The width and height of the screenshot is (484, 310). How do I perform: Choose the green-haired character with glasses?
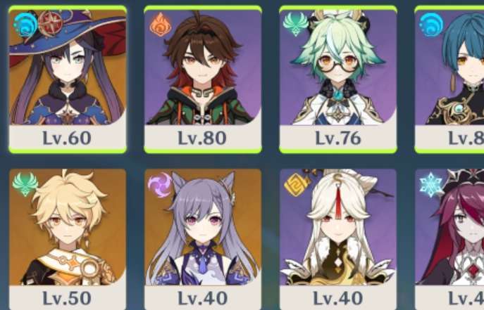tap(338, 67)
